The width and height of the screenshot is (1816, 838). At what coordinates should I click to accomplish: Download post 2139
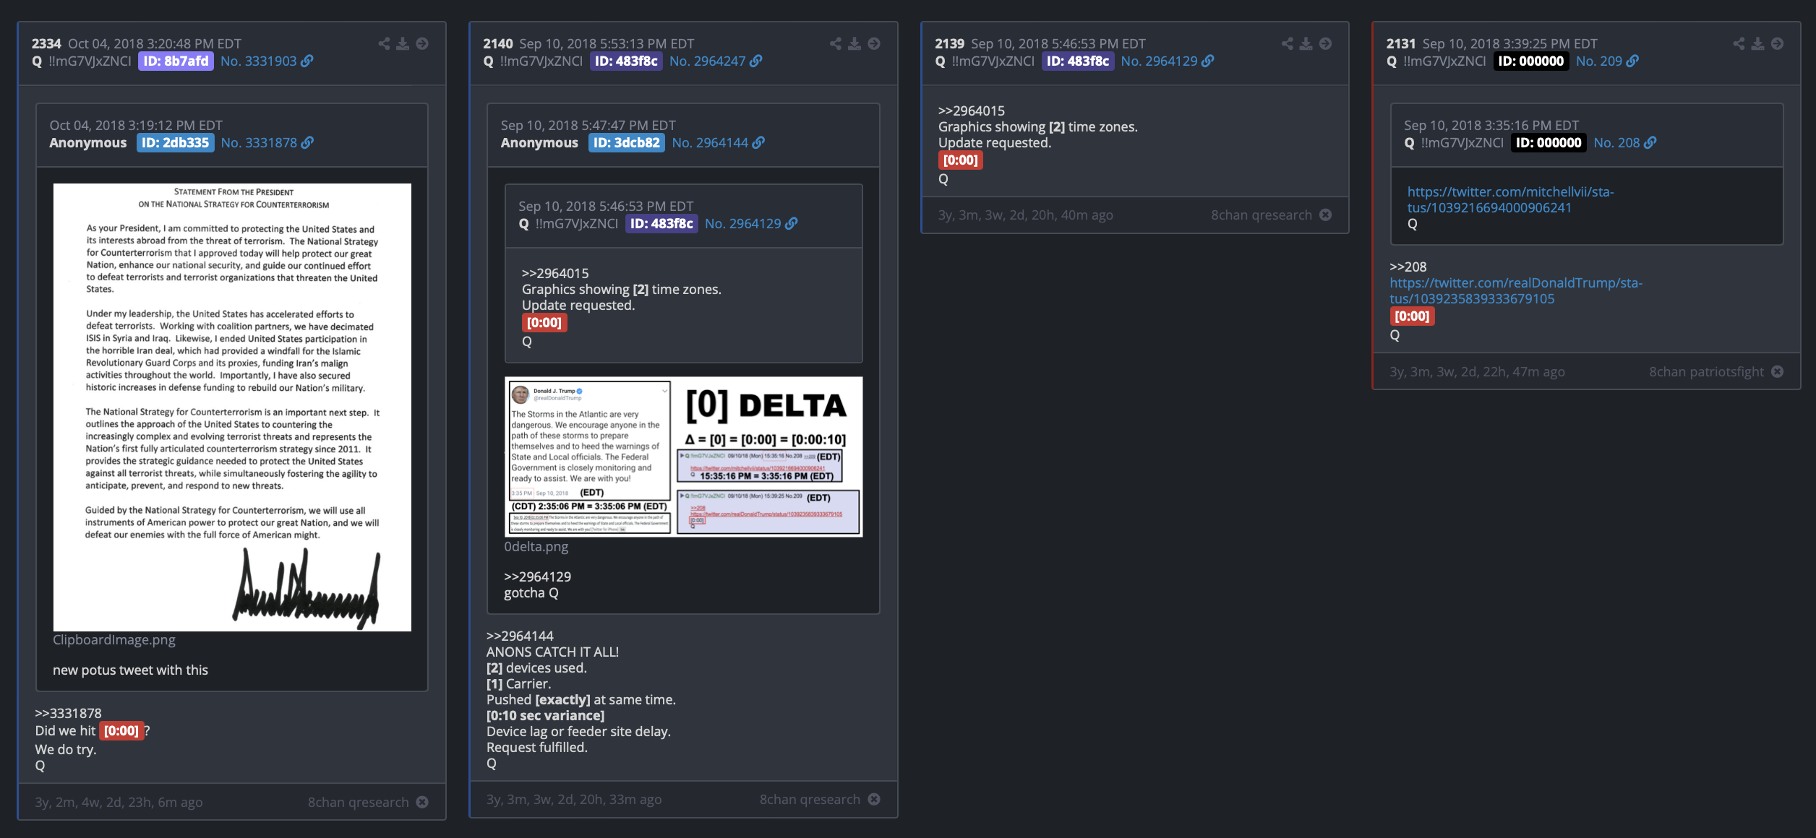[1306, 43]
